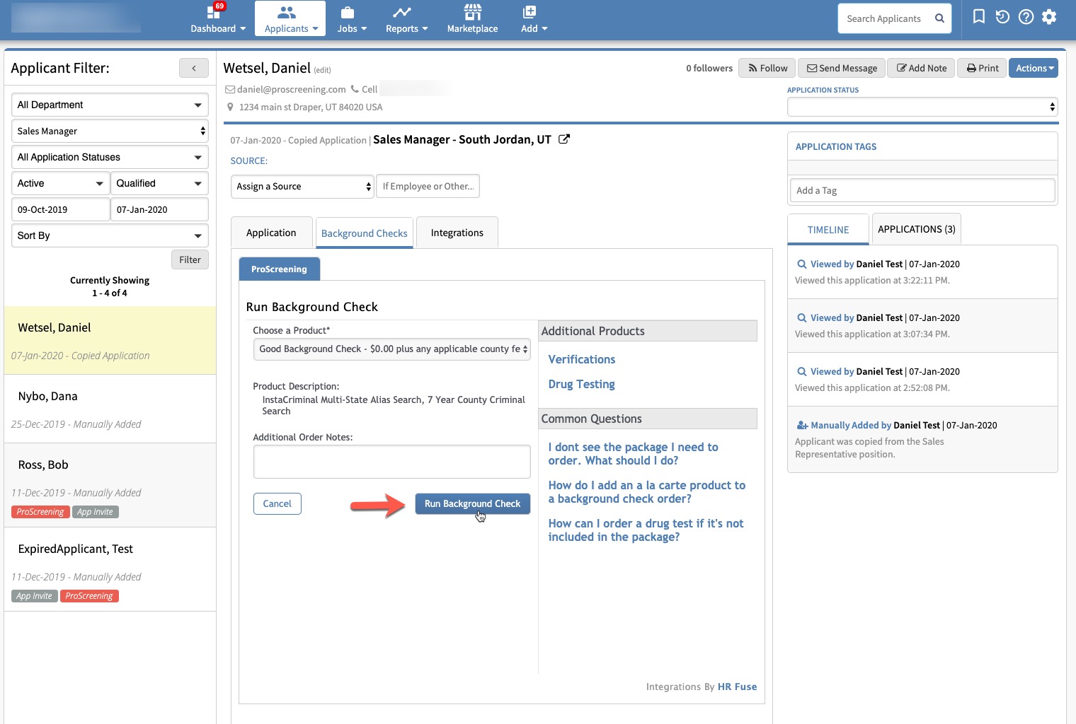
Task: Collapse the Applicant Filter panel arrow
Action: pyautogui.click(x=194, y=68)
